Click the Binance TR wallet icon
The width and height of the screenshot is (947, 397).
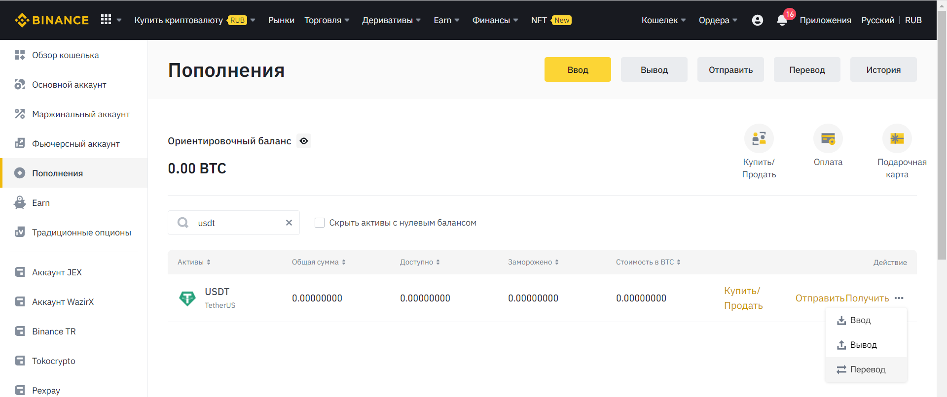20,331
